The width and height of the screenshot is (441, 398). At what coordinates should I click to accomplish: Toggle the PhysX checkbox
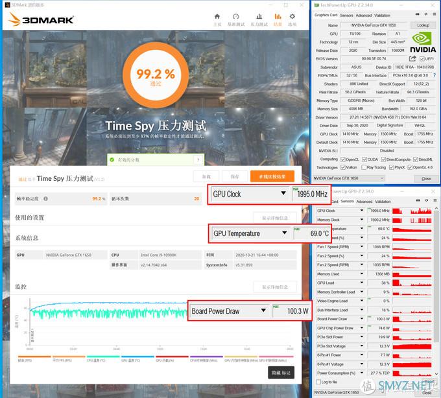point(391,167)
